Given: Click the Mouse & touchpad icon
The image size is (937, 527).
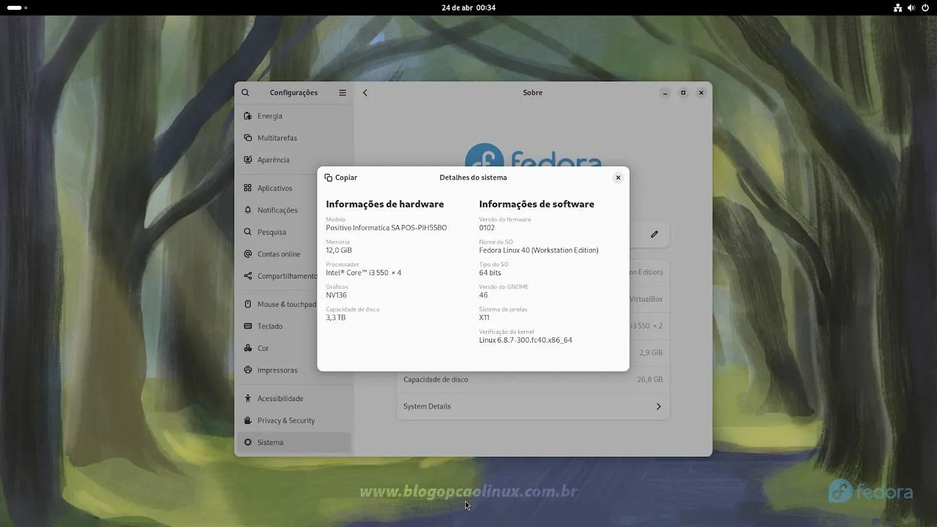Looking at the screenshot, I should [x=248, y=304].
